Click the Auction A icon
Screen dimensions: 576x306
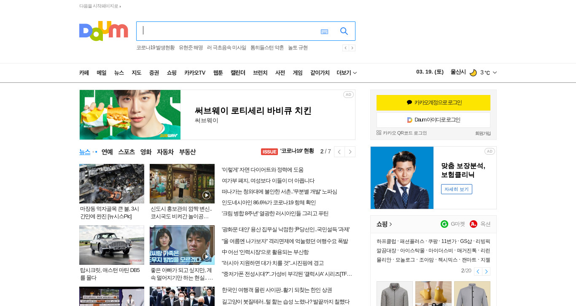474,224
